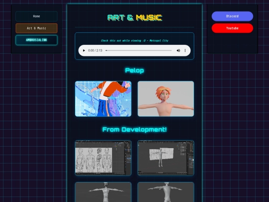
Task: Click the audio progress seek bar
Action: (138, 50)
